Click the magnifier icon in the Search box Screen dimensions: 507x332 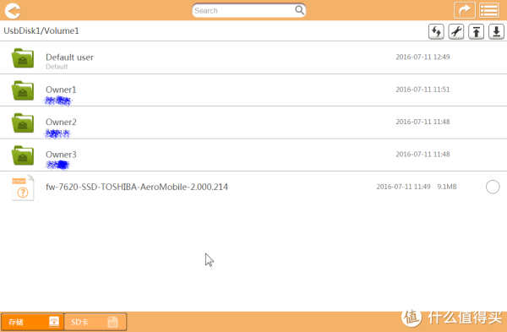click(299, 10)
